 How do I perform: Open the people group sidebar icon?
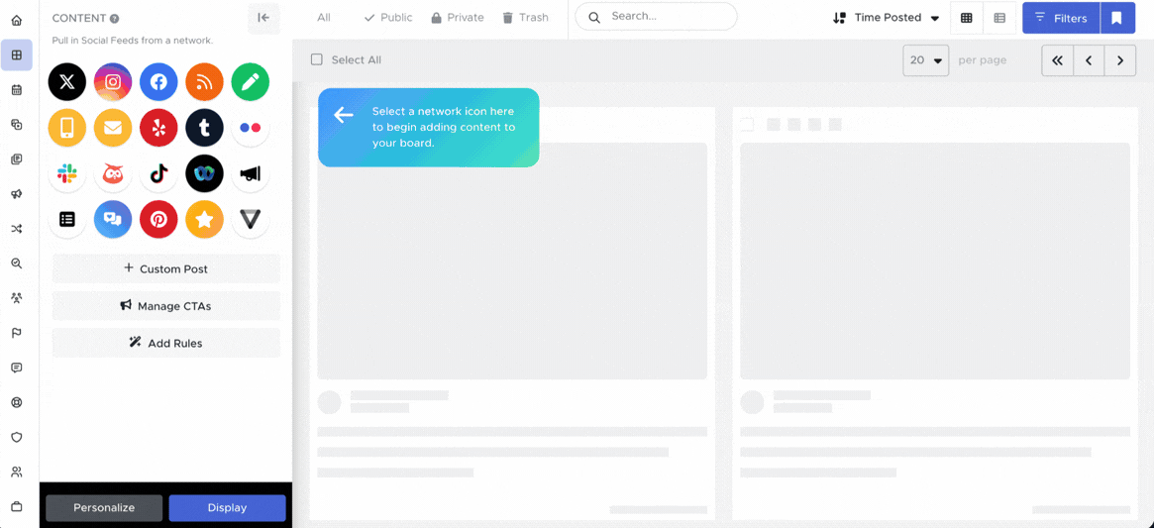(x=16, y=298)
